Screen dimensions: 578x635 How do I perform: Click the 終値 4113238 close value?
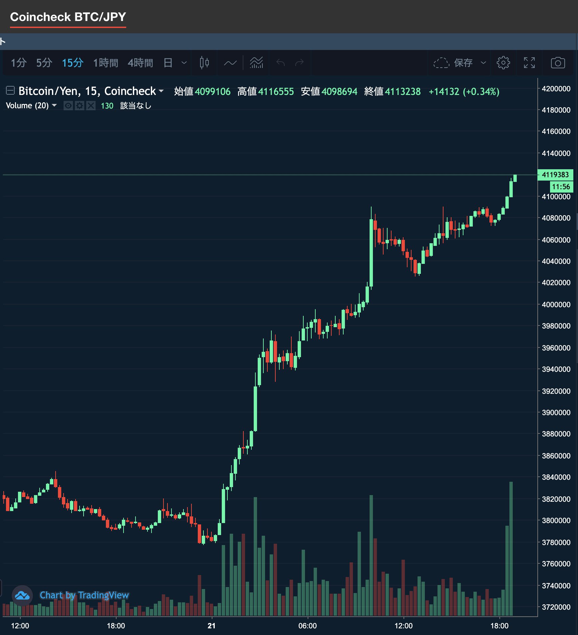coord(392,91)
